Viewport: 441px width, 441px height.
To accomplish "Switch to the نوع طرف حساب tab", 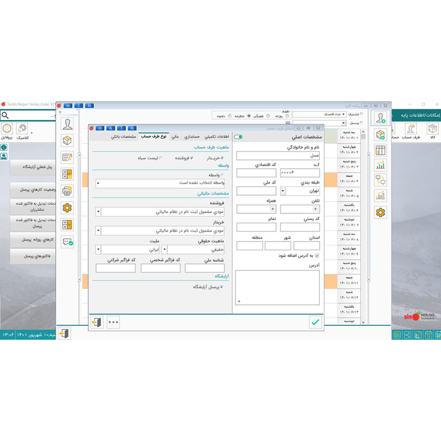I will pos(154,137).
